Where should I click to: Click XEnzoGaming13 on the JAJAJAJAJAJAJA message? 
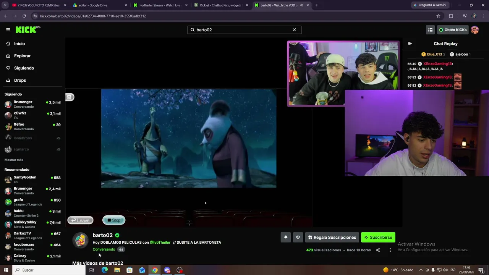click(x=438, y=64)
